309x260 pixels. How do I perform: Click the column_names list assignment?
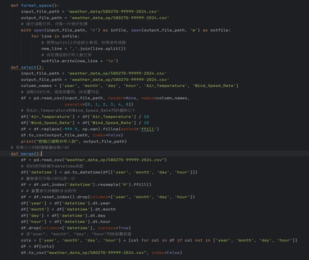click(x=36, y=86)
